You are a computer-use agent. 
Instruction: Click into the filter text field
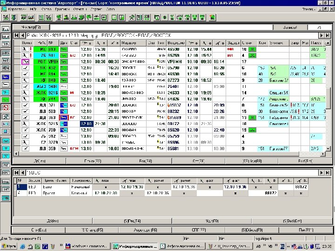161,27
